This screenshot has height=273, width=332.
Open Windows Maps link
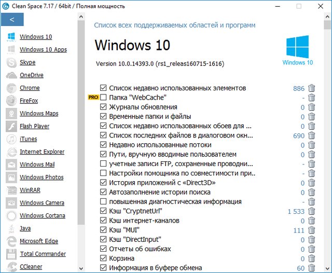39,113
